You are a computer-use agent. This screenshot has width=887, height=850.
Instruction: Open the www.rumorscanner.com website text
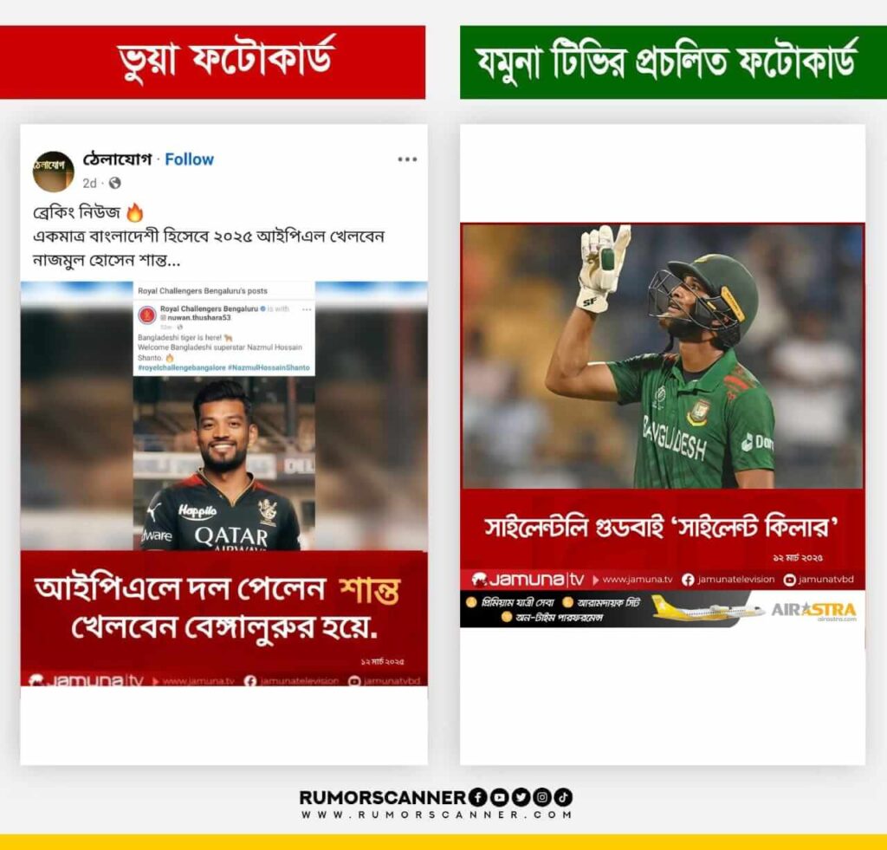(437, 815)
